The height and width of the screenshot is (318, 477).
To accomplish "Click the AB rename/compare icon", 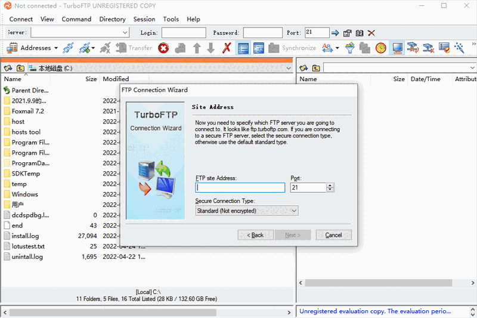I will [x=327, y=48].
